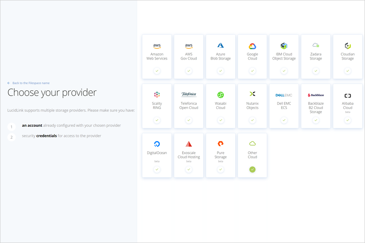Select the DigitalOcean checkmark
The width and height of the screenshot is (365, 243).
tap(157, 170)
